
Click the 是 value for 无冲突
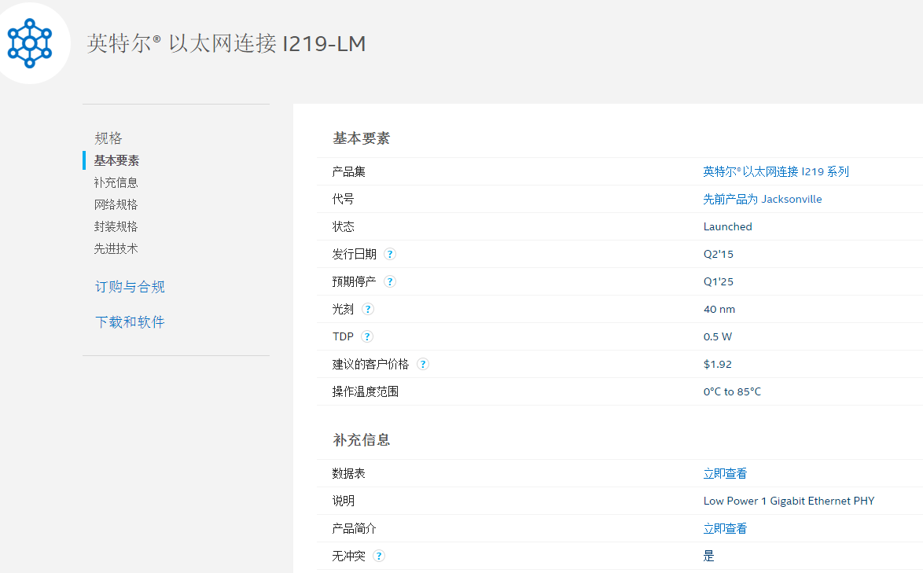[708, 556]
